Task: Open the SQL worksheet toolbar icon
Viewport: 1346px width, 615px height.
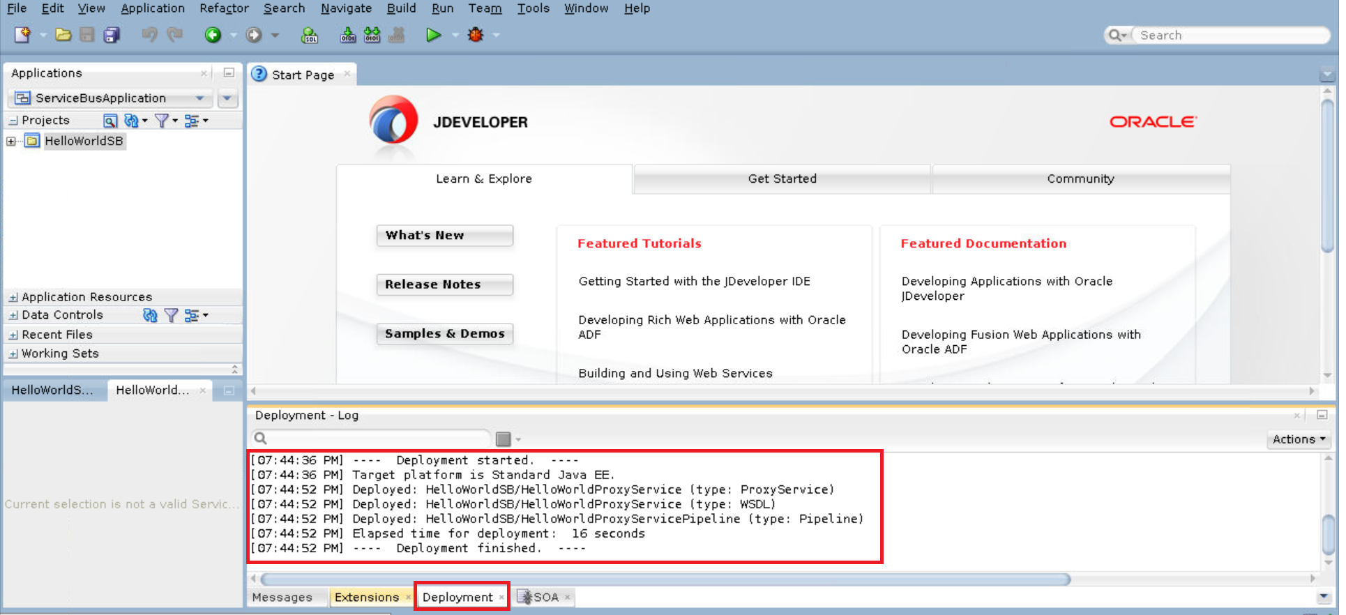Action: 310,35
